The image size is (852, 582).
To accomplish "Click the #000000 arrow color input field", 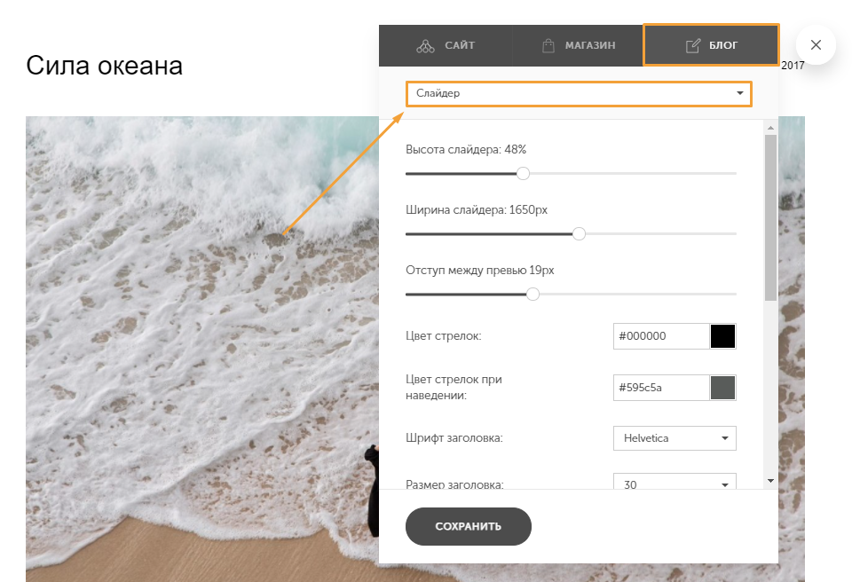I will click(661, 336).
